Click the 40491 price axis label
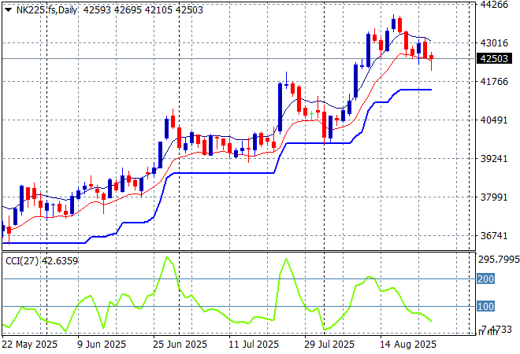The image size is (520, 354). point(493,120)
